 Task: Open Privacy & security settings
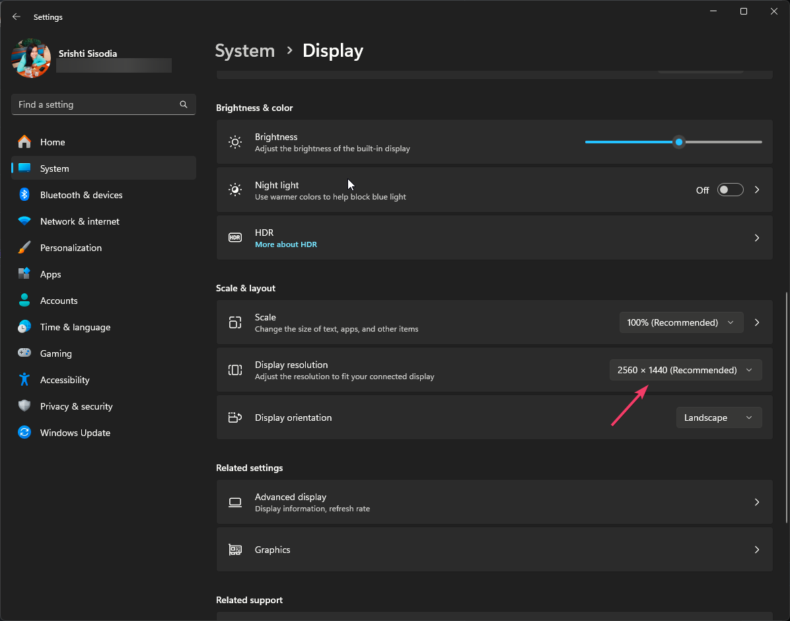click(x=103, y=406)
